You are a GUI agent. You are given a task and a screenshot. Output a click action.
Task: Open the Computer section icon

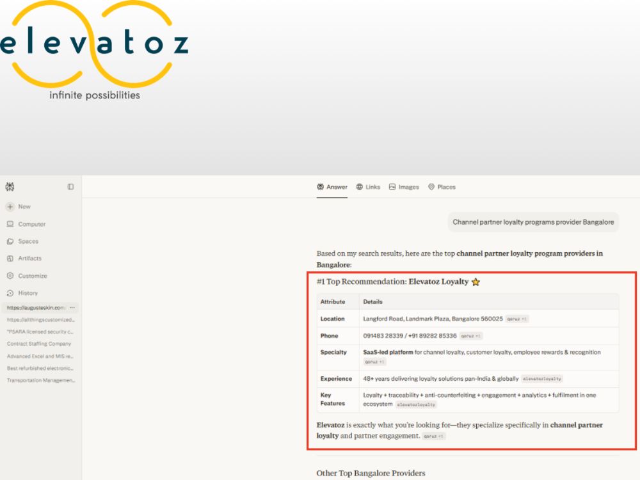tap(10, 224)
